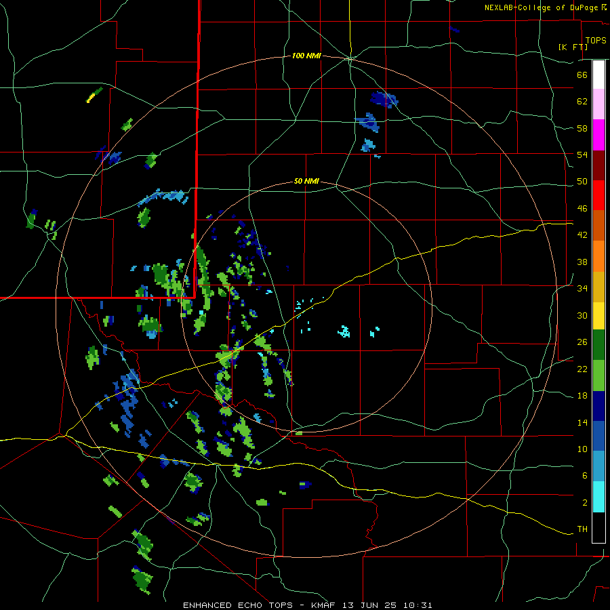This screenshot has width=610, height=610.
Task: Pick the magenta legend color band
Action: [x=598, y=135]
